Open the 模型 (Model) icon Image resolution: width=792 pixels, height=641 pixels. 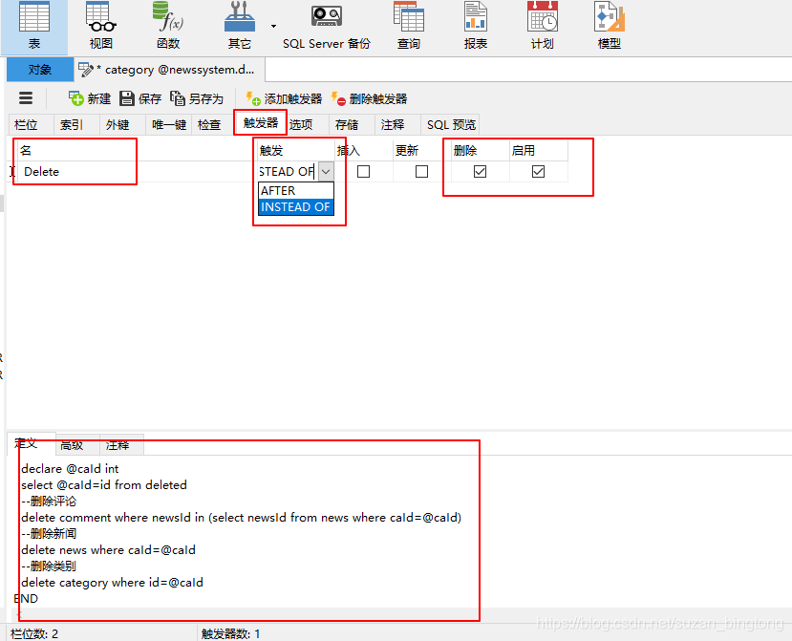610,26
